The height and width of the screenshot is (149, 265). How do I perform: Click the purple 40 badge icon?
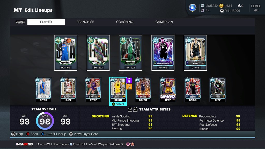[129, 80]
